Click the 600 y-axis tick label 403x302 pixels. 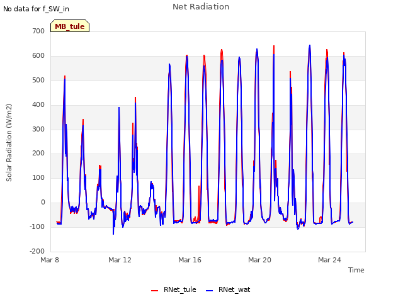(38, 56)
